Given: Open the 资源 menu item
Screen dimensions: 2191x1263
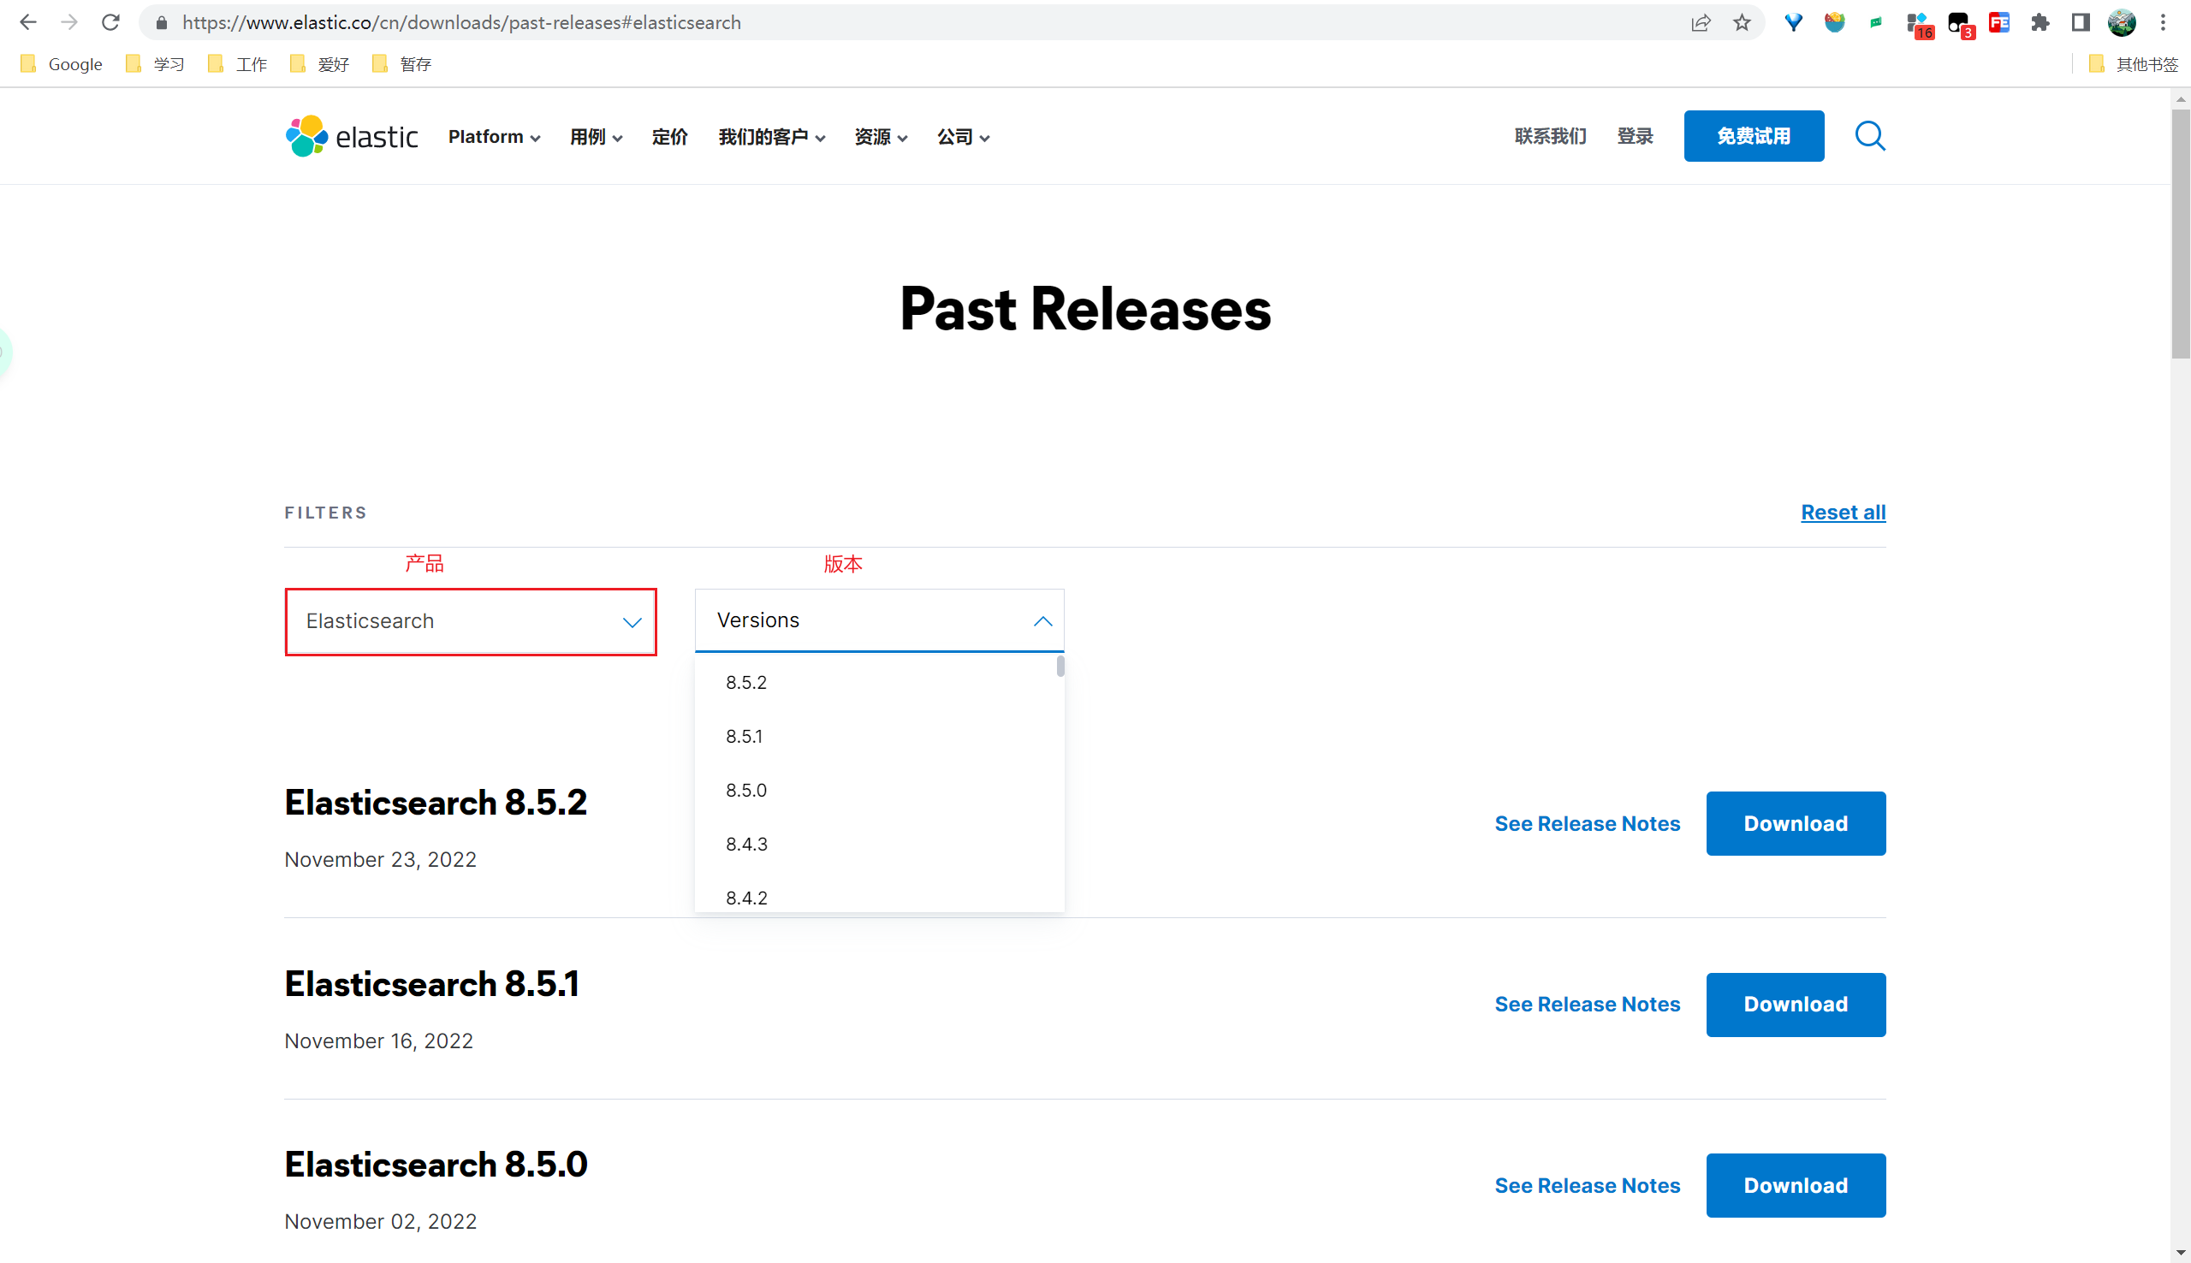Looking at the screenshot, I should click(880, 136).
